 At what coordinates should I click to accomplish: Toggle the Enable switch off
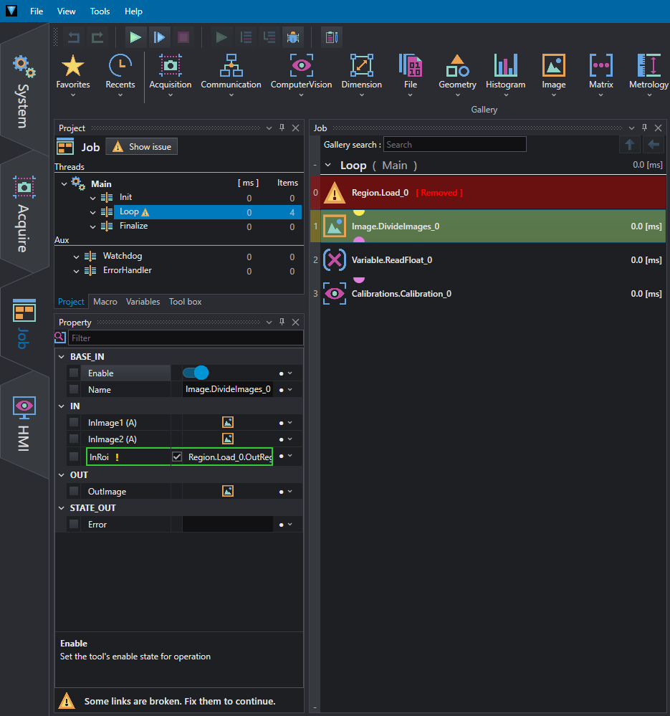(x=196, y=373)
